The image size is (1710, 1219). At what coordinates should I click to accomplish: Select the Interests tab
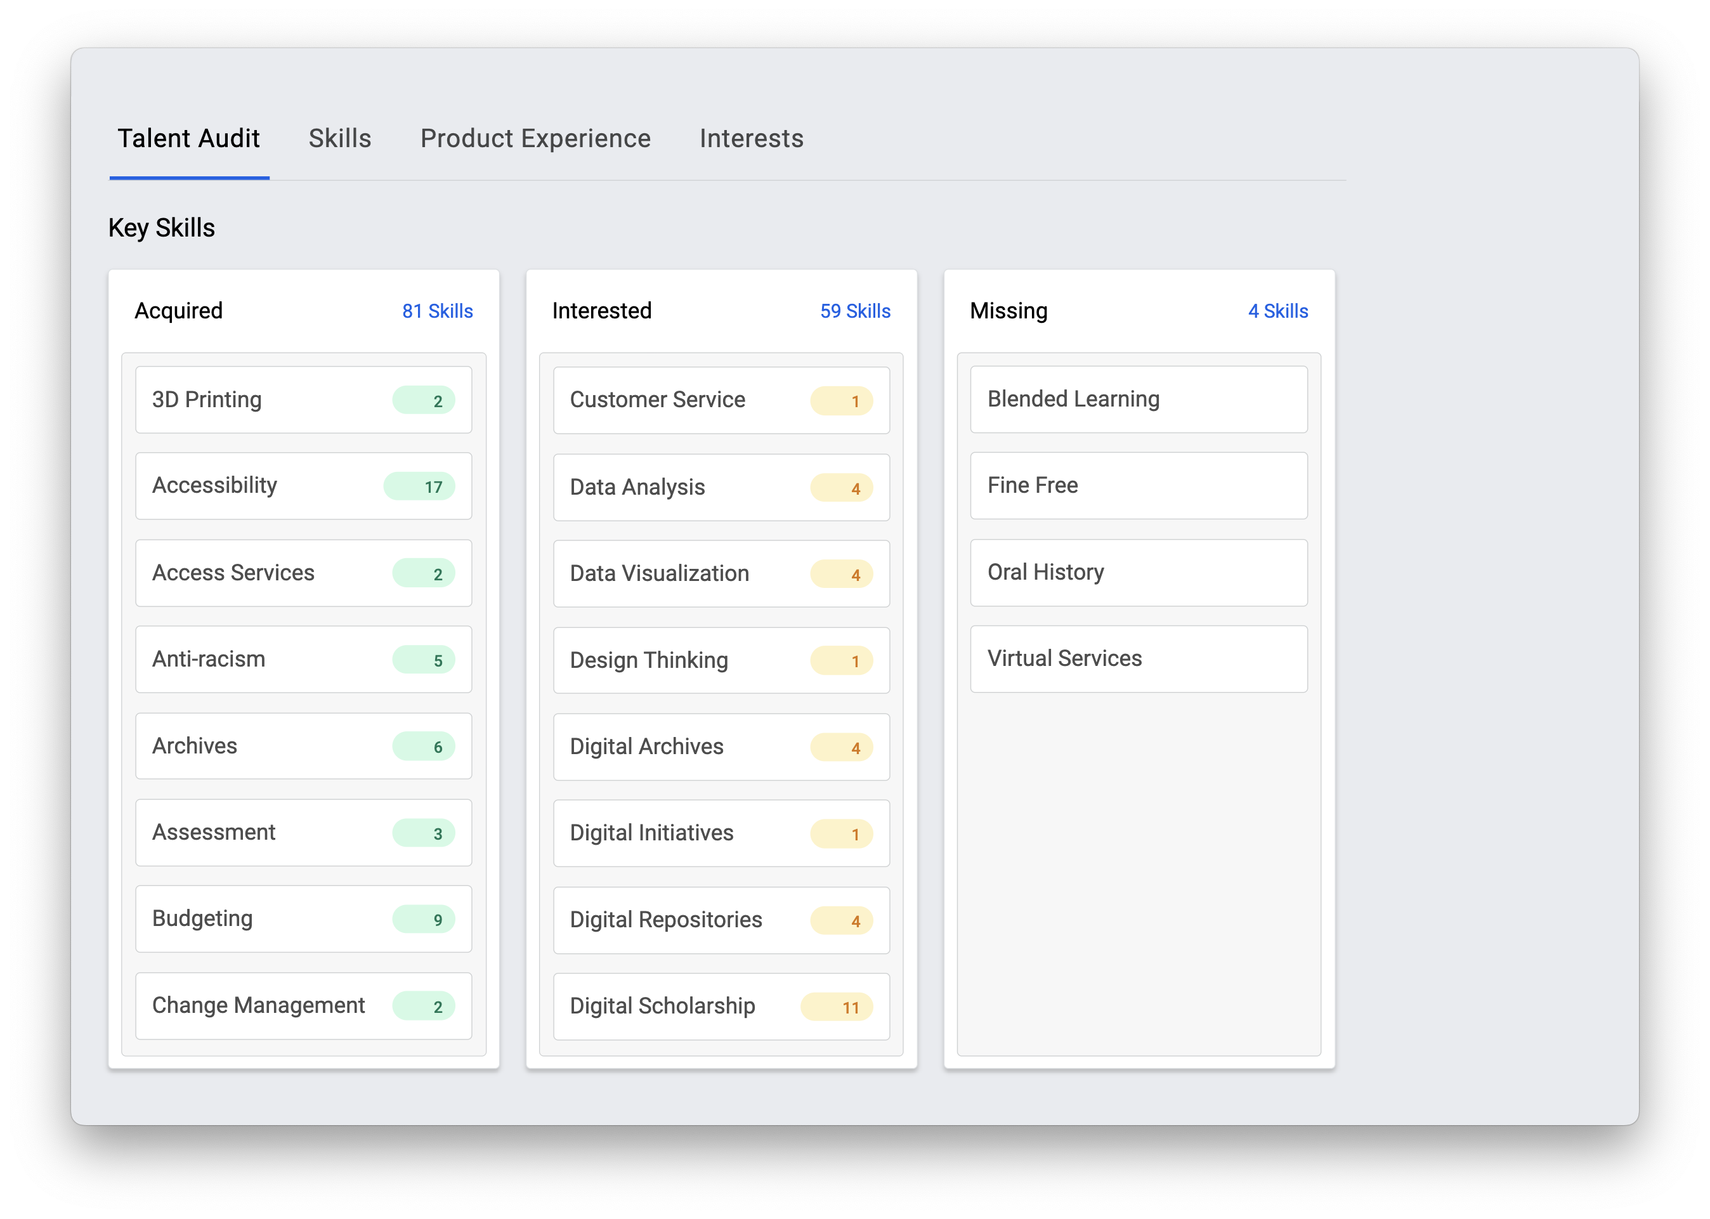coord(750,139)
